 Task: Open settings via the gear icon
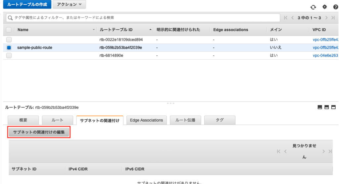point(324,7)
